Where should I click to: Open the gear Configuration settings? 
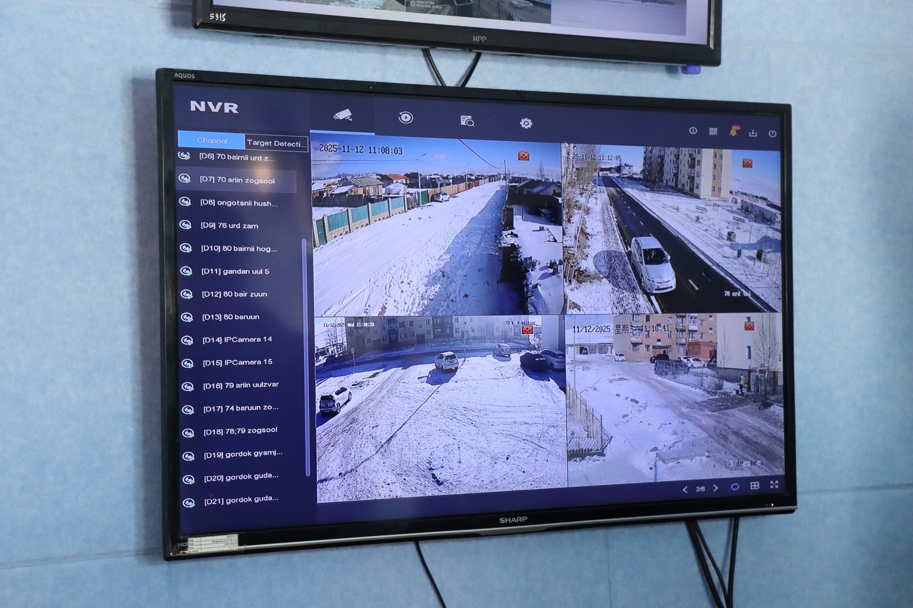point(526,123)
